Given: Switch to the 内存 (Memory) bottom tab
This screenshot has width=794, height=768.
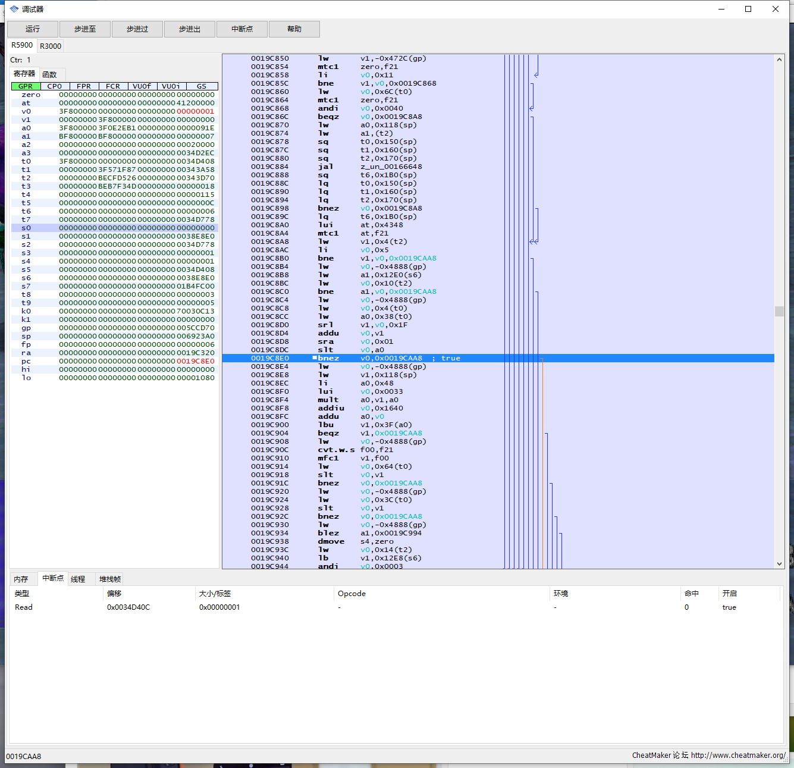Looking at the screenshot, I should (21, 579).
